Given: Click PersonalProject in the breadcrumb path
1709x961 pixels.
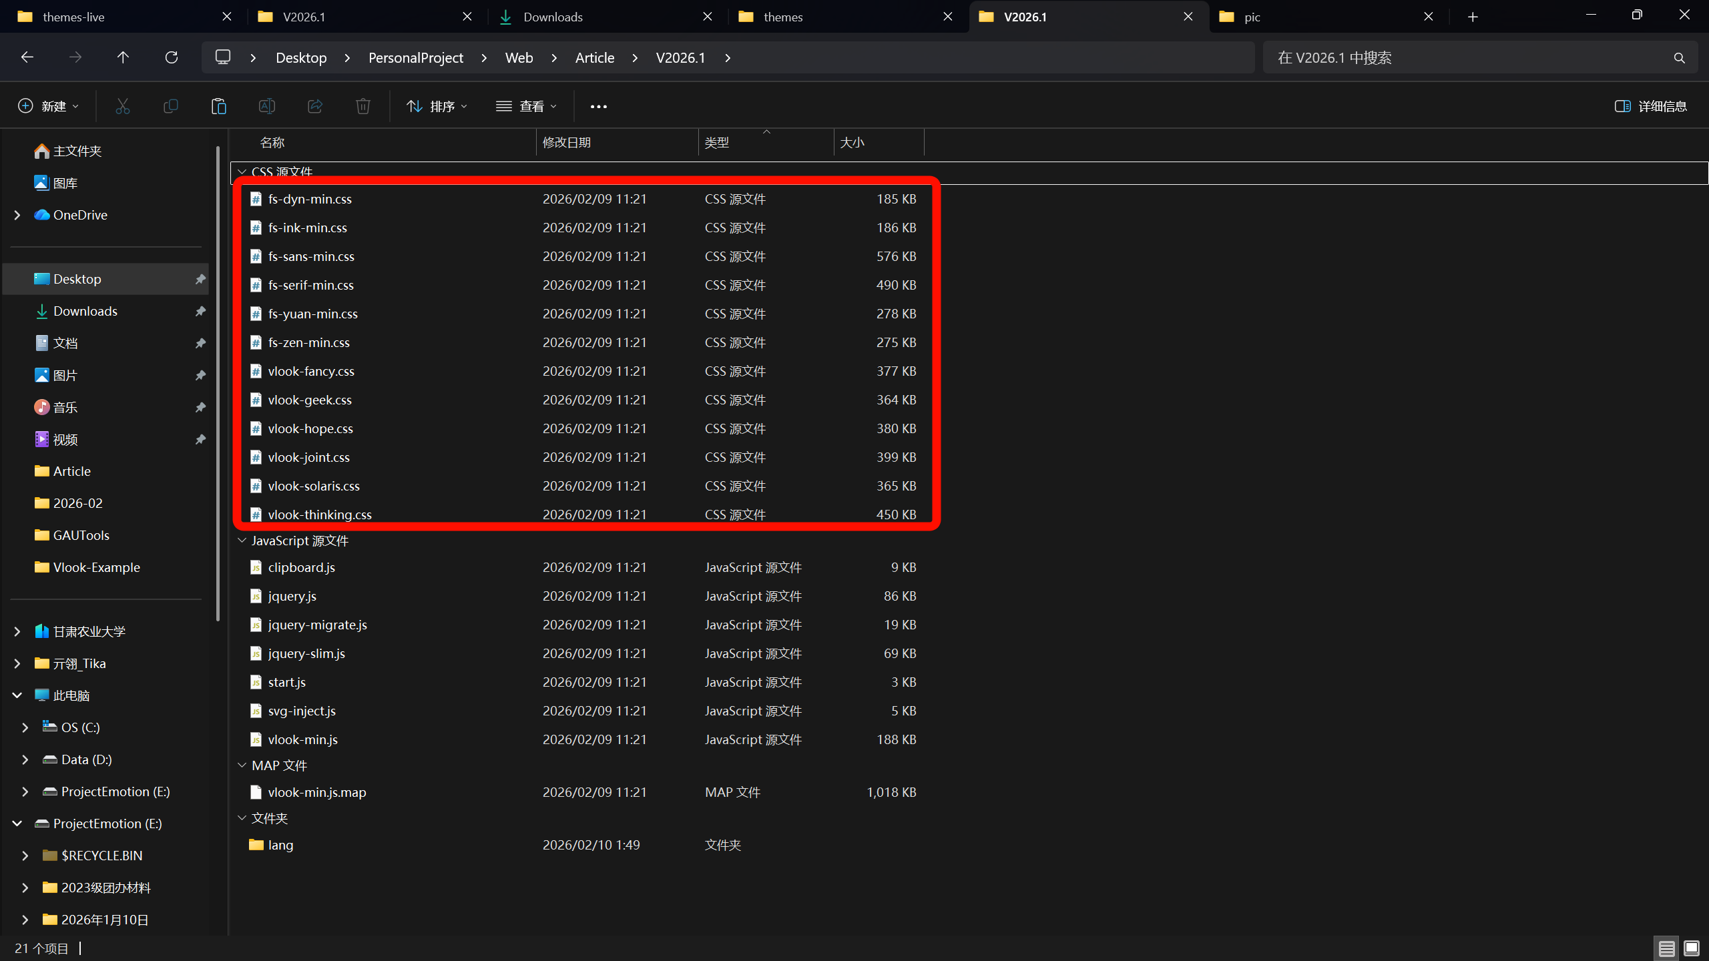Looking at the screenshot, I should click(415, 57).
